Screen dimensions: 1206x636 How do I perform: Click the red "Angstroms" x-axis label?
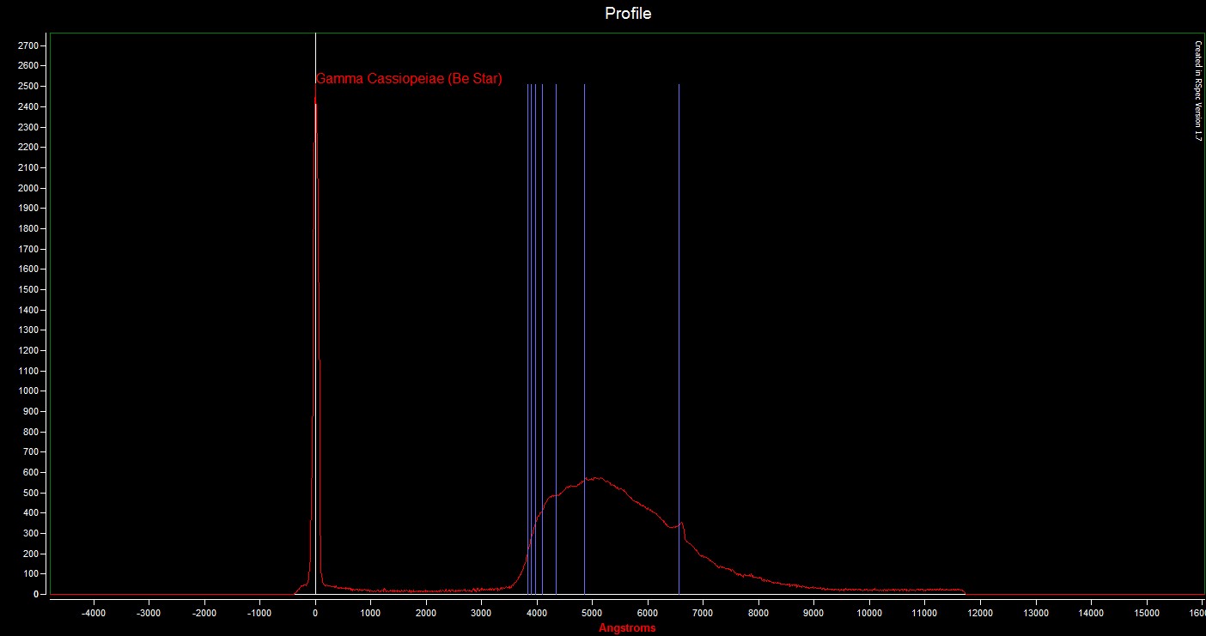(627, 628)
